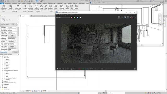This screenshot has height=94, width=167.
Task: Toggle the red channel in Frame Buffer
Action: (71, 17)
